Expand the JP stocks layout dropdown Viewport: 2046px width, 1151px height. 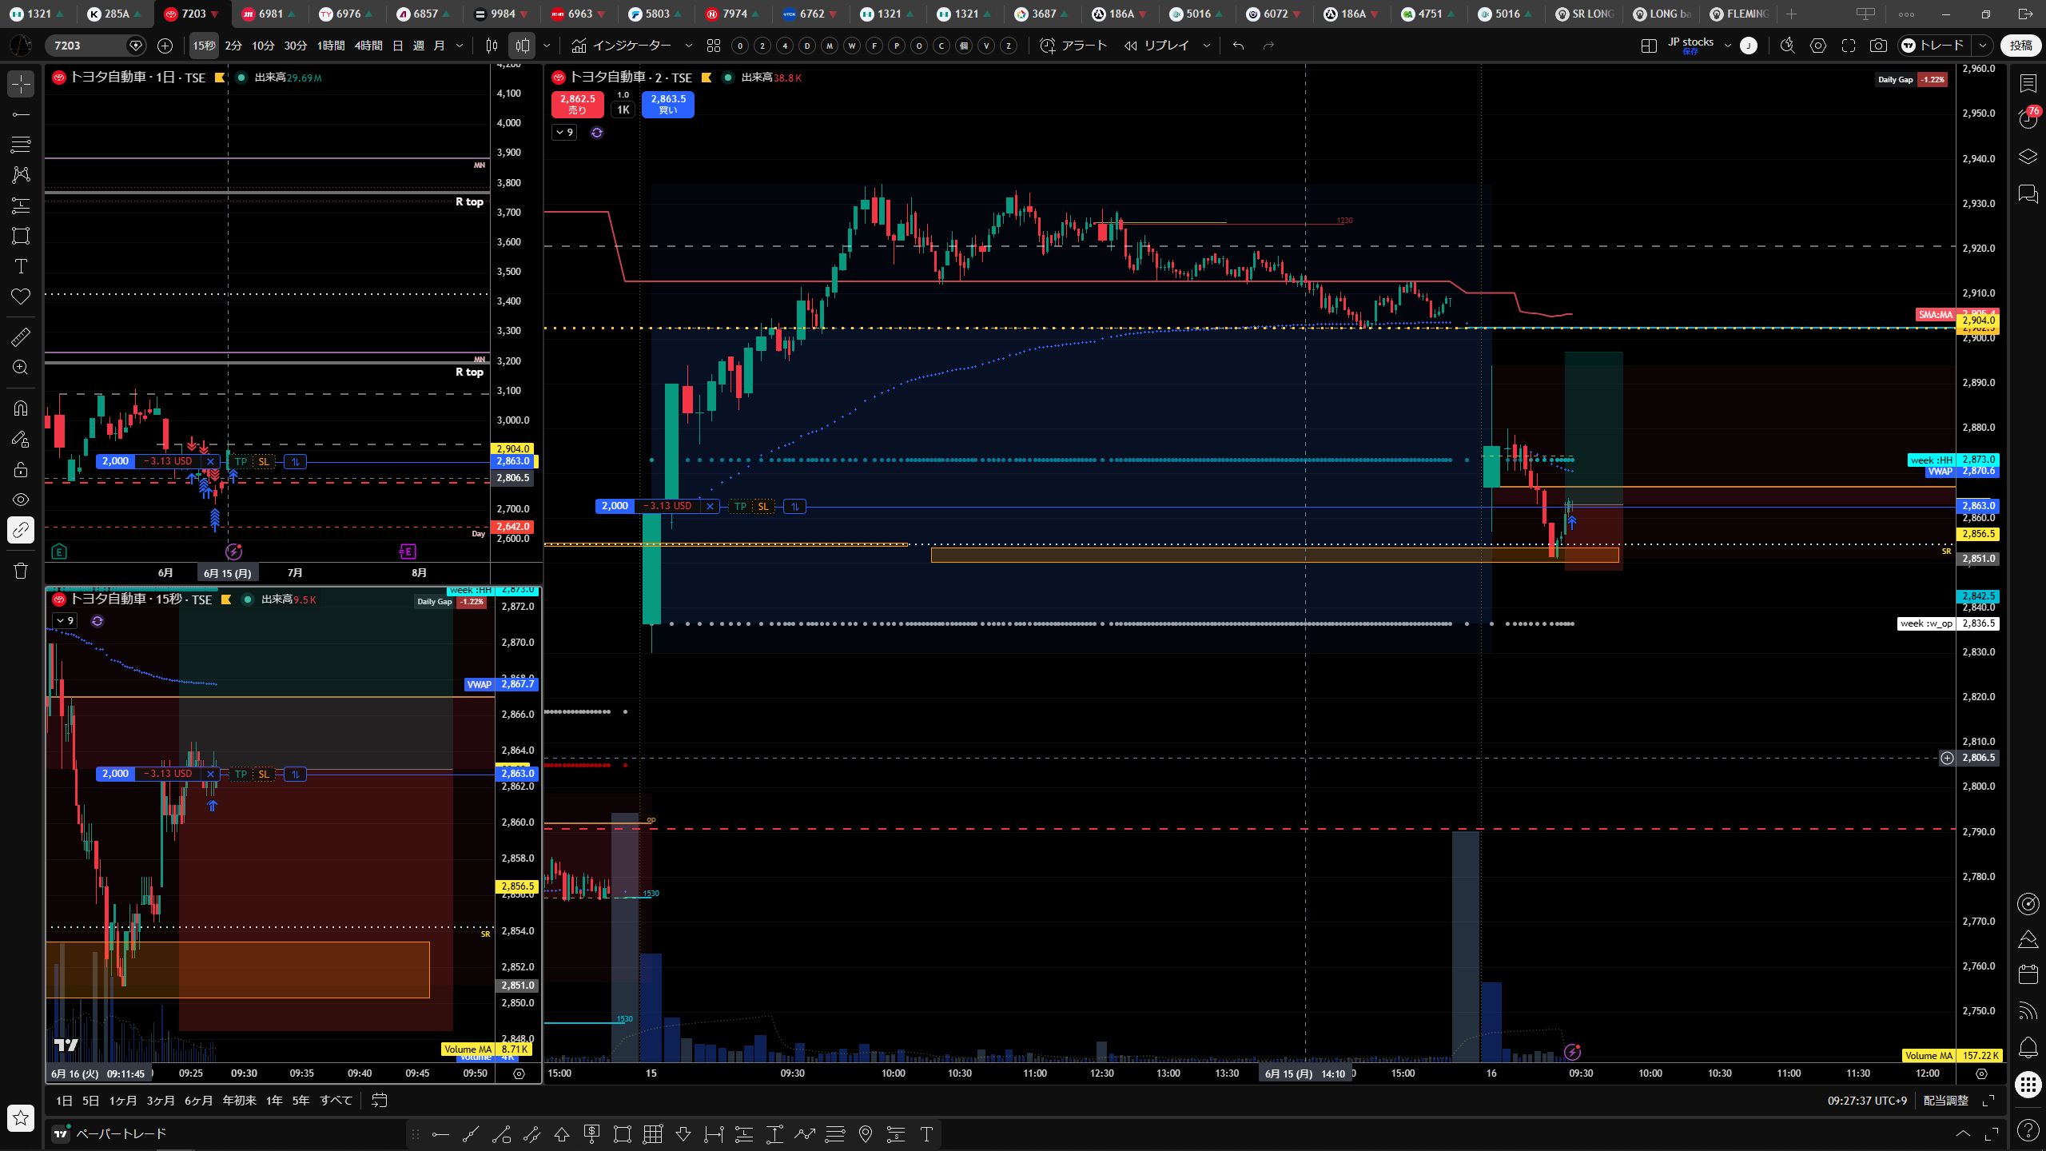click(1727, 46)
